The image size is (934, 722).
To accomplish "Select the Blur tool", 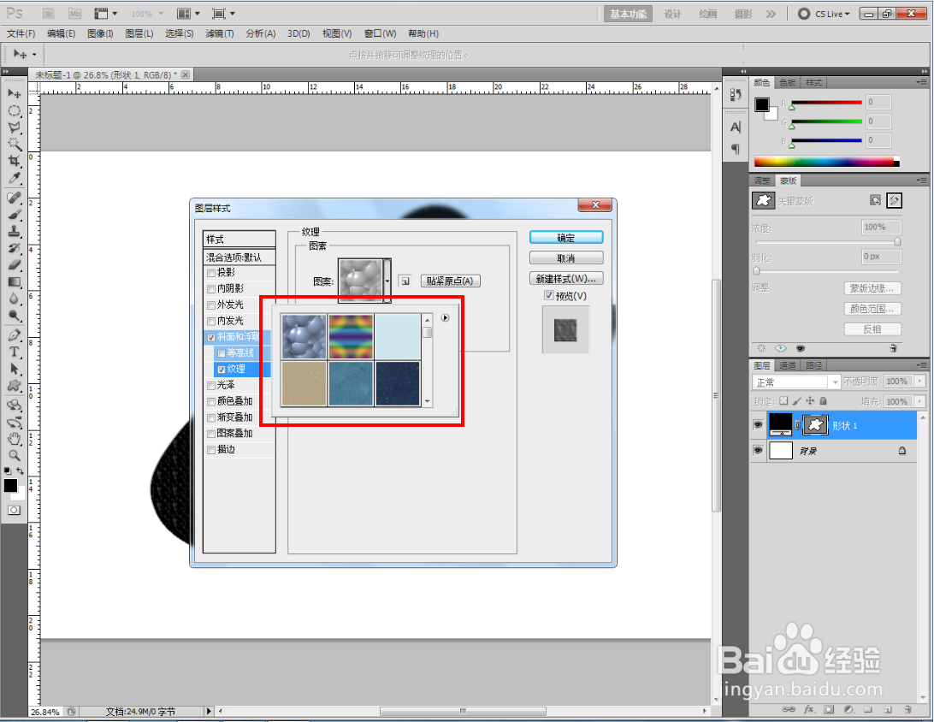I will pyautogui.click(x=15, y=299).
